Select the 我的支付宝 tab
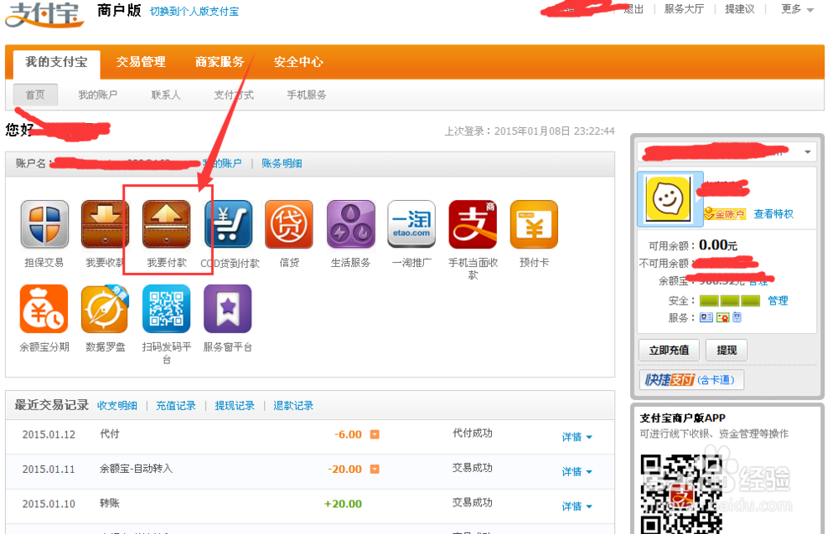Image resolution: width=838 pixels, height=534 pixels. click(x=57, y=63)
